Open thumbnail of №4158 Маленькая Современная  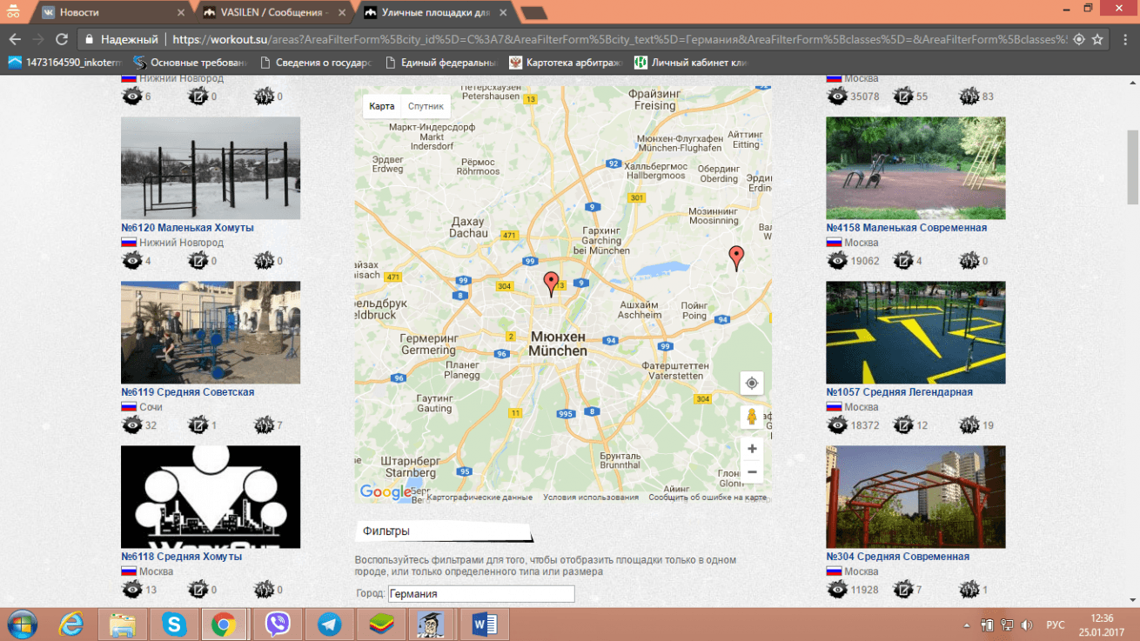915,168
